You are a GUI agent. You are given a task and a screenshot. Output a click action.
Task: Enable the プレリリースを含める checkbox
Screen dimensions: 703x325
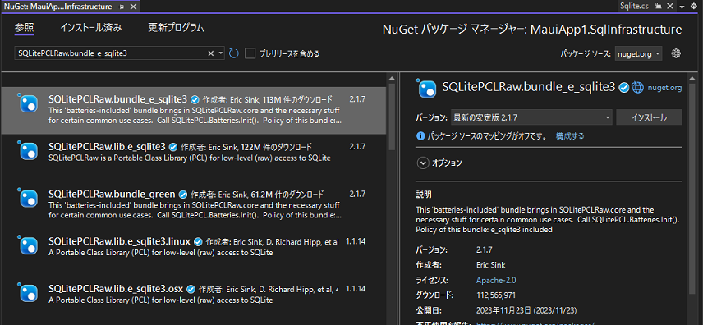250,53
